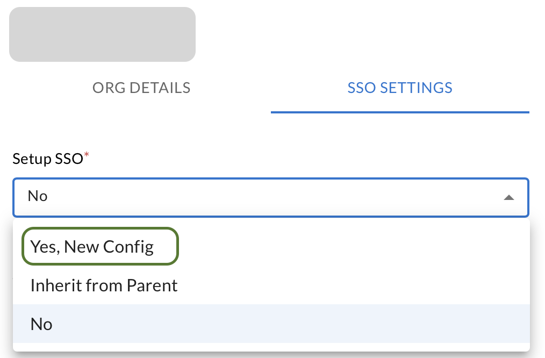Choose "Inherit from Parent" in the list

pos(104,285)
